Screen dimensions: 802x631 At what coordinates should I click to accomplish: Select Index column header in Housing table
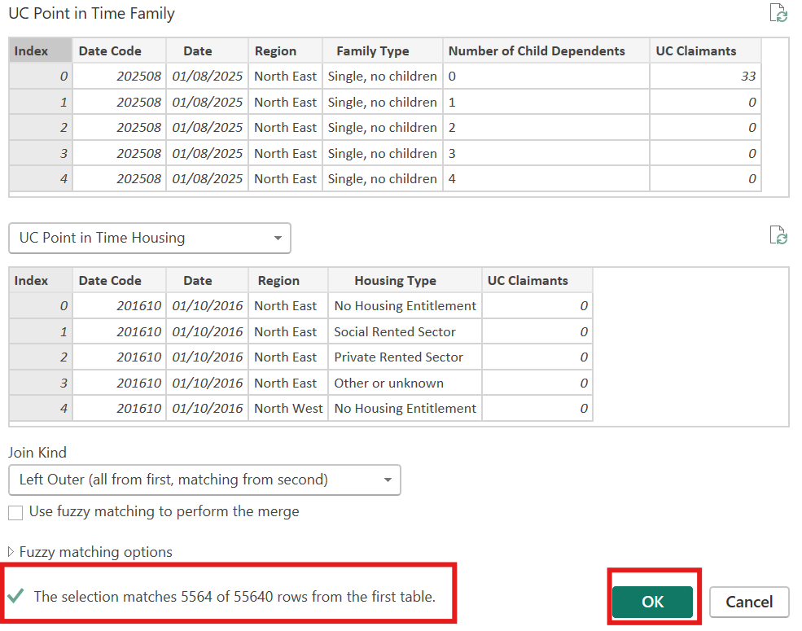[x=41, y=280]
